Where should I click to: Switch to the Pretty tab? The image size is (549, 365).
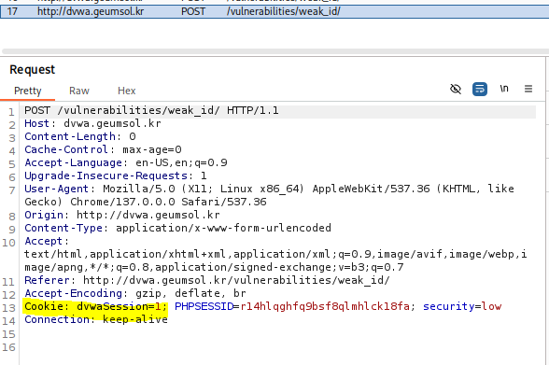pos(28,91)
